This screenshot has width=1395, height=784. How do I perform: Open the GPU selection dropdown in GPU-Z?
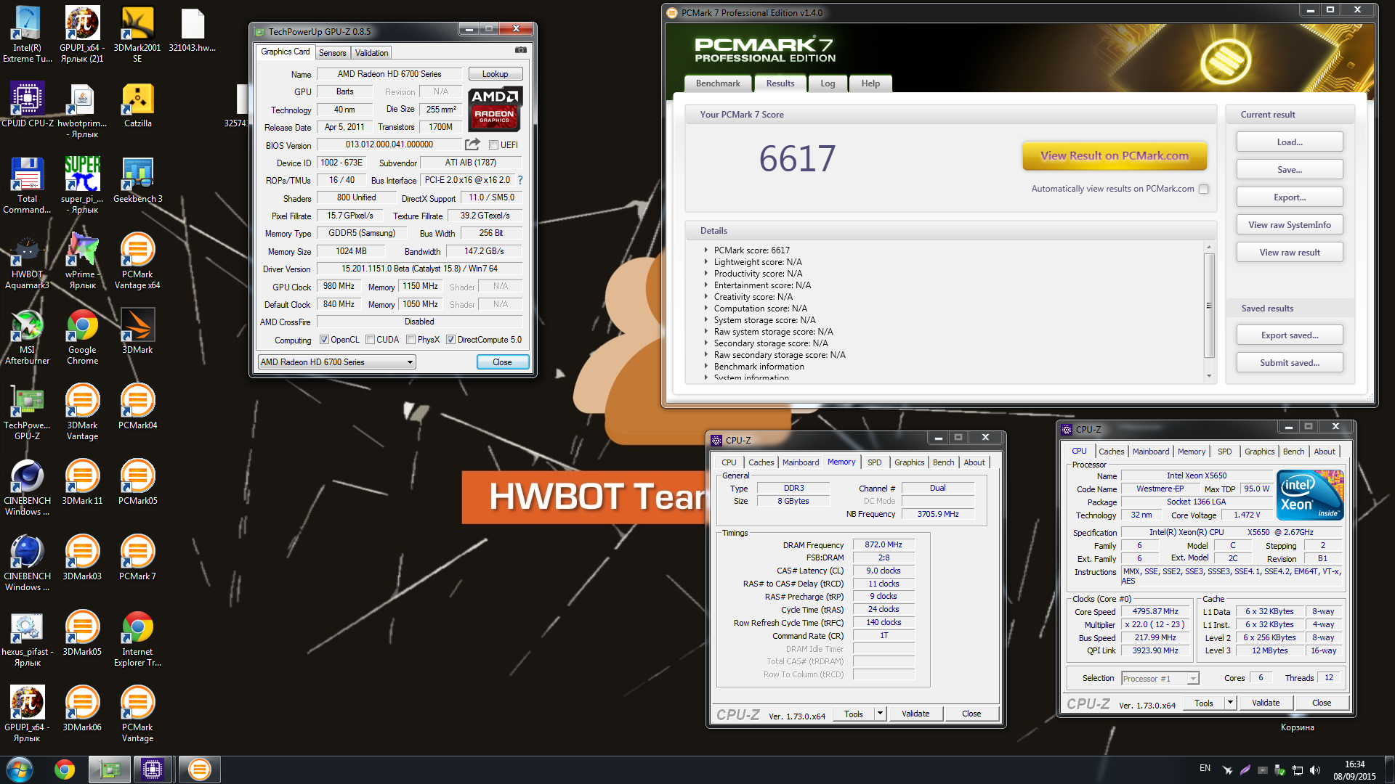coord(336,362)
